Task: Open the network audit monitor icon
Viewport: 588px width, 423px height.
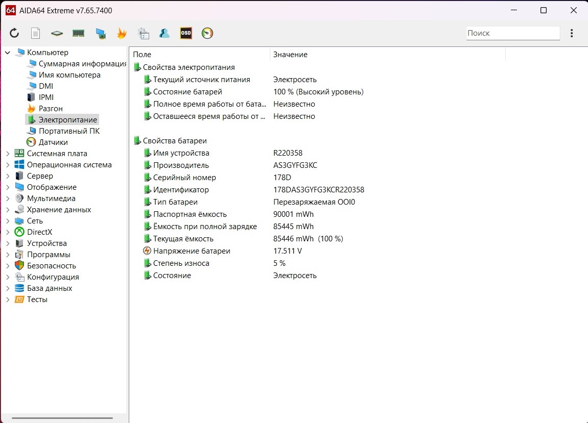Action: point(101,33)
